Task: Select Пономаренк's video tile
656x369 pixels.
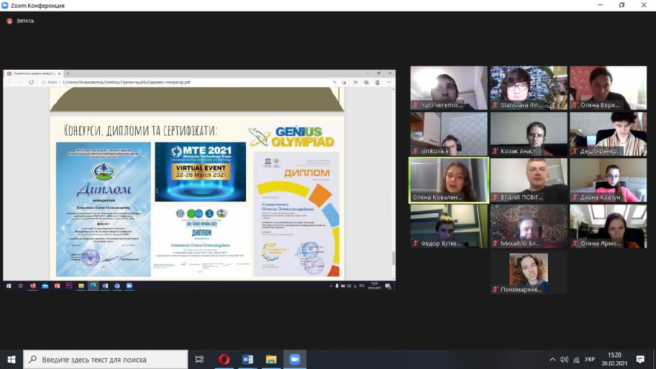Action: click(529, 273)
